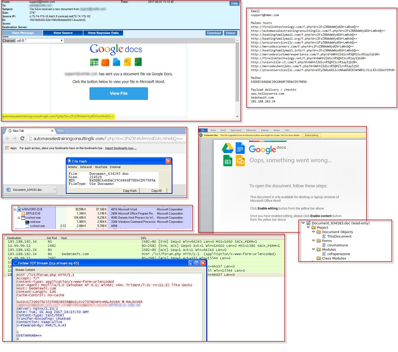
Task: Open the External menu in File Hash dialog
Action: pos(115,167)
